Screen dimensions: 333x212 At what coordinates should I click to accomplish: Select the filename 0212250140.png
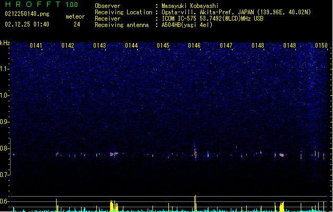pos(27,14)
